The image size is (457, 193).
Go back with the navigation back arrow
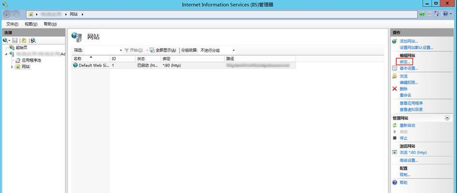pos(7,14)
